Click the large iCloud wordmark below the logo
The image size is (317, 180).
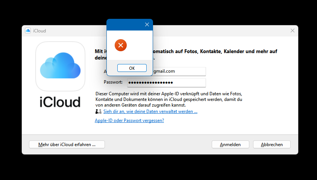point(60,102)
